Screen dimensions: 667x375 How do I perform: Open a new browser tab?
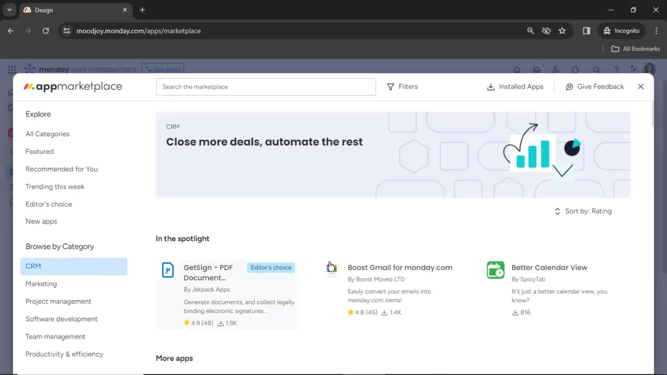pyautogui.click(x=142, y=10)
